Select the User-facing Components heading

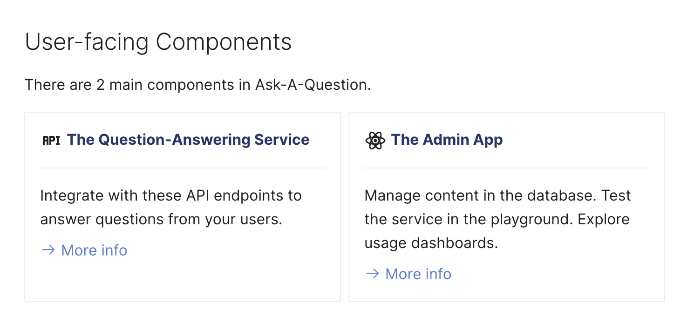click(158, 42)
